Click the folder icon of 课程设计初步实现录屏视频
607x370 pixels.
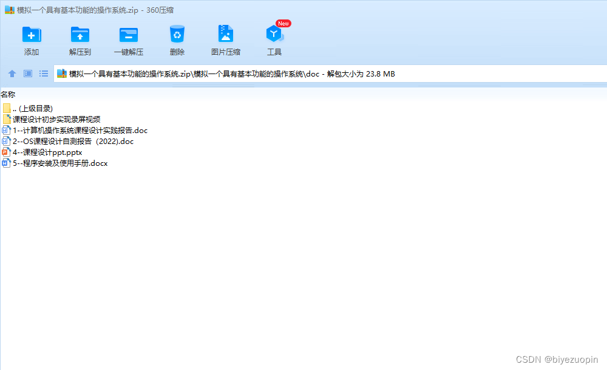7,119
